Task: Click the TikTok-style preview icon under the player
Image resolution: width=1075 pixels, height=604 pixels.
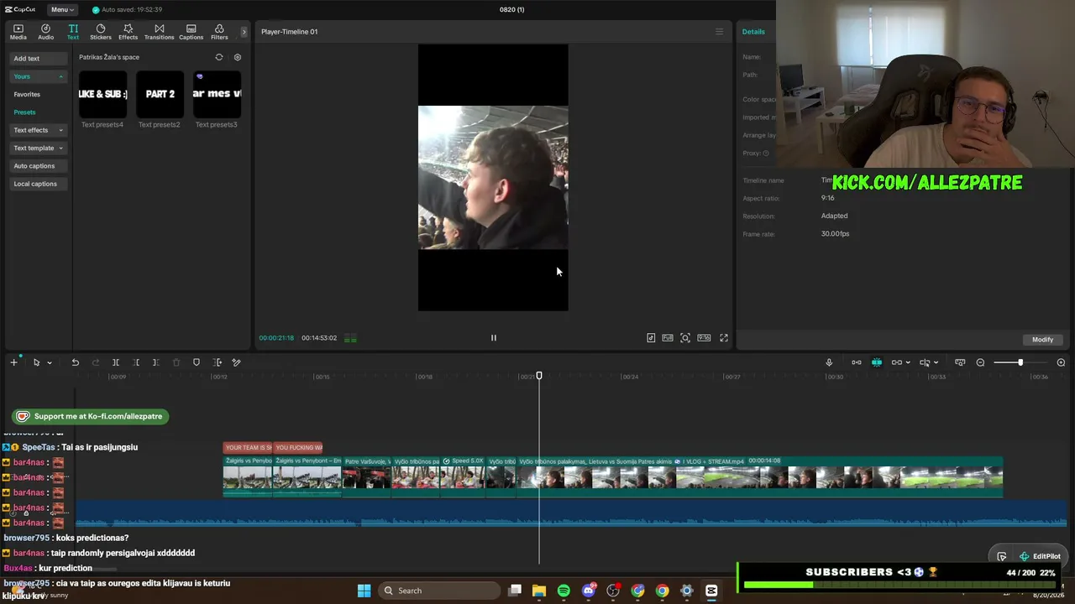Action: coord(651,338)
